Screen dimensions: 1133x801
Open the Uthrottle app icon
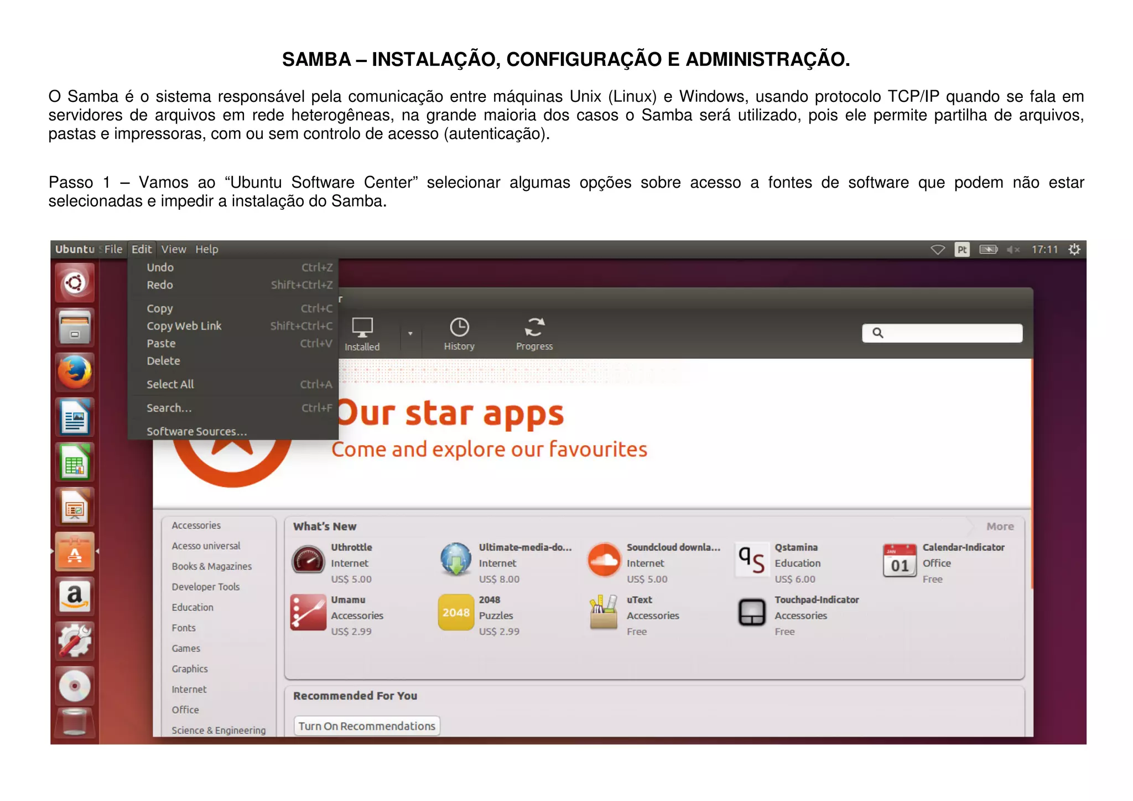coord(308,560)
